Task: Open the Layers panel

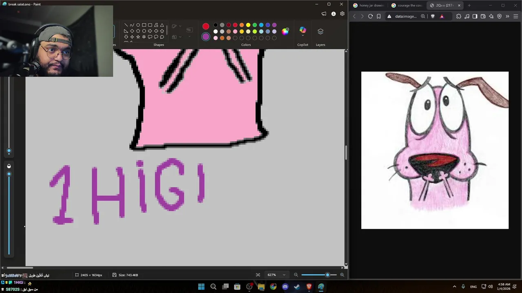Action: point(321,32)
